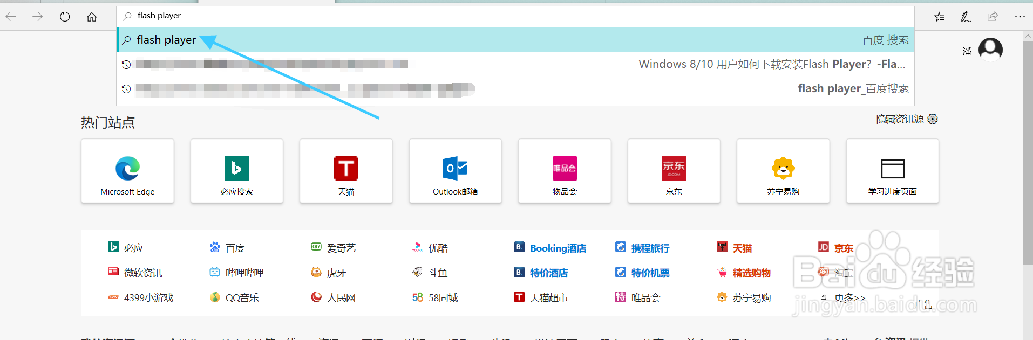The height and width of the screenshot is (340, 1033).
Task: Open the 必应搜索 top site tile
Action: click(x=237, y=171)
